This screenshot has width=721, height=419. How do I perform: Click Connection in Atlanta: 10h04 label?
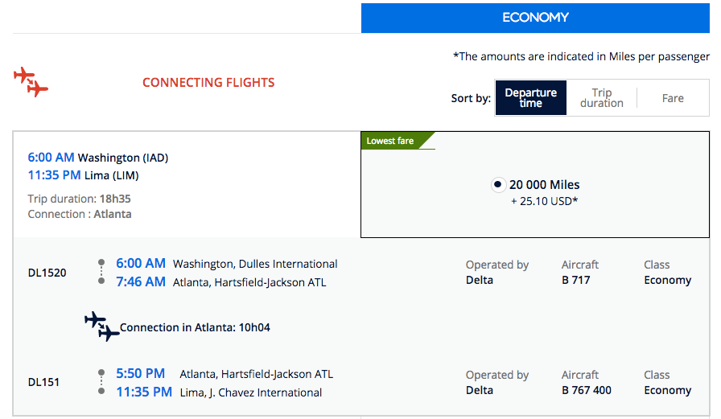[195, 327]
